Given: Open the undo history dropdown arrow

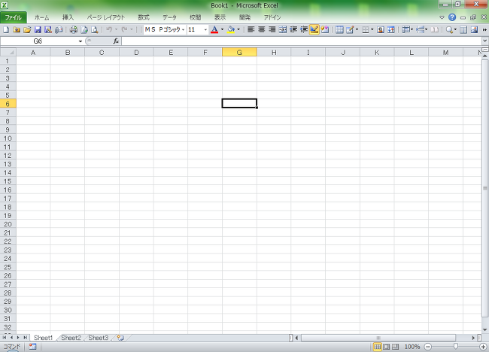Looking at the screenshot, I should 116,29.
